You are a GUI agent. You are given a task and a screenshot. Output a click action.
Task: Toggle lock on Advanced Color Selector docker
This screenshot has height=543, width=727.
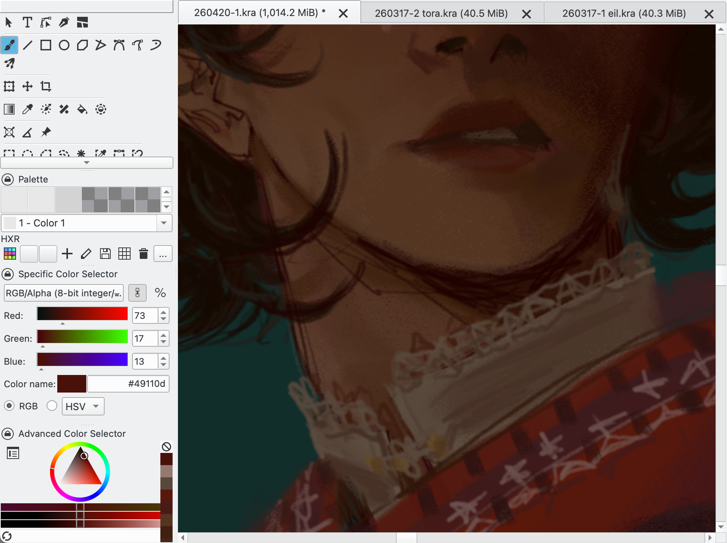8,433
